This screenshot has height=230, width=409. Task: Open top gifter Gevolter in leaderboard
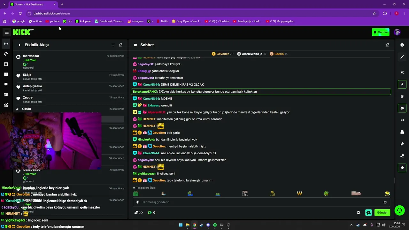click(x=222, y=54)
